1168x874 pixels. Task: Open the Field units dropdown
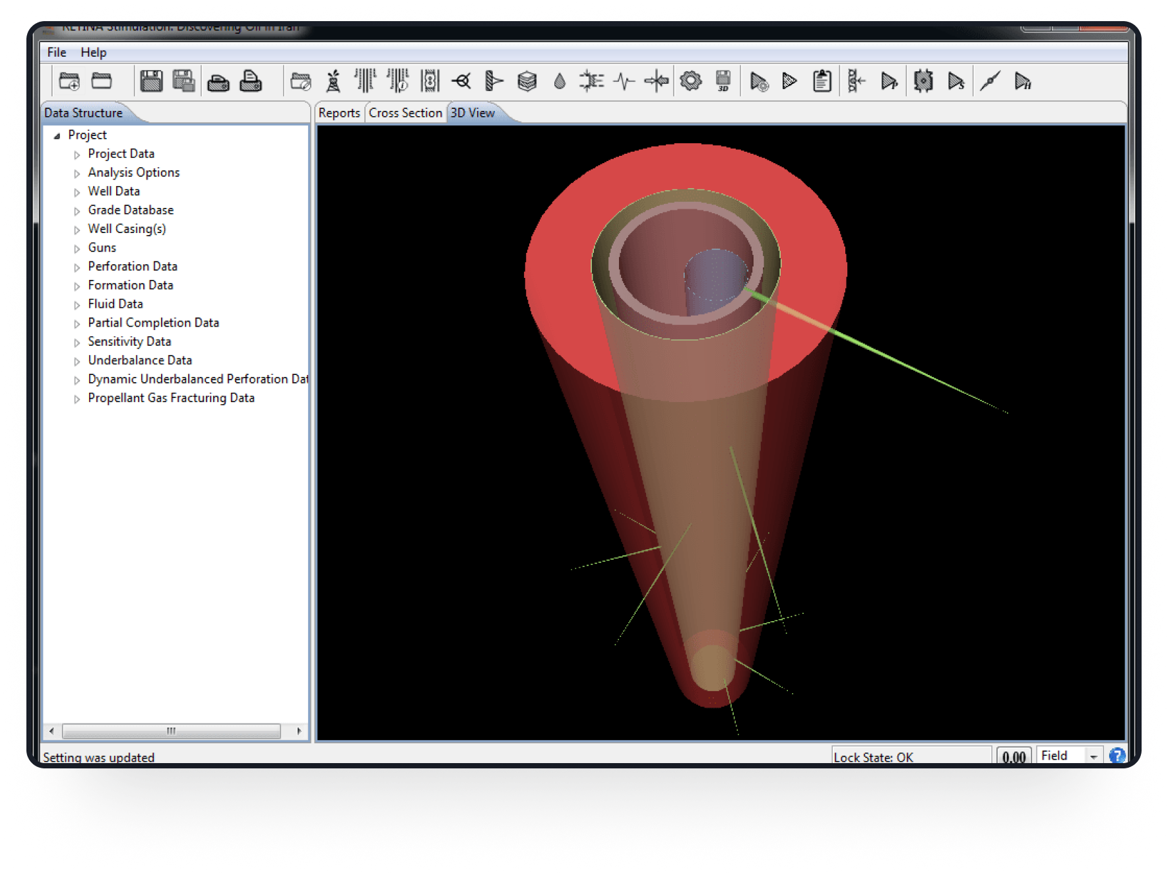[x=1093, y=756]
